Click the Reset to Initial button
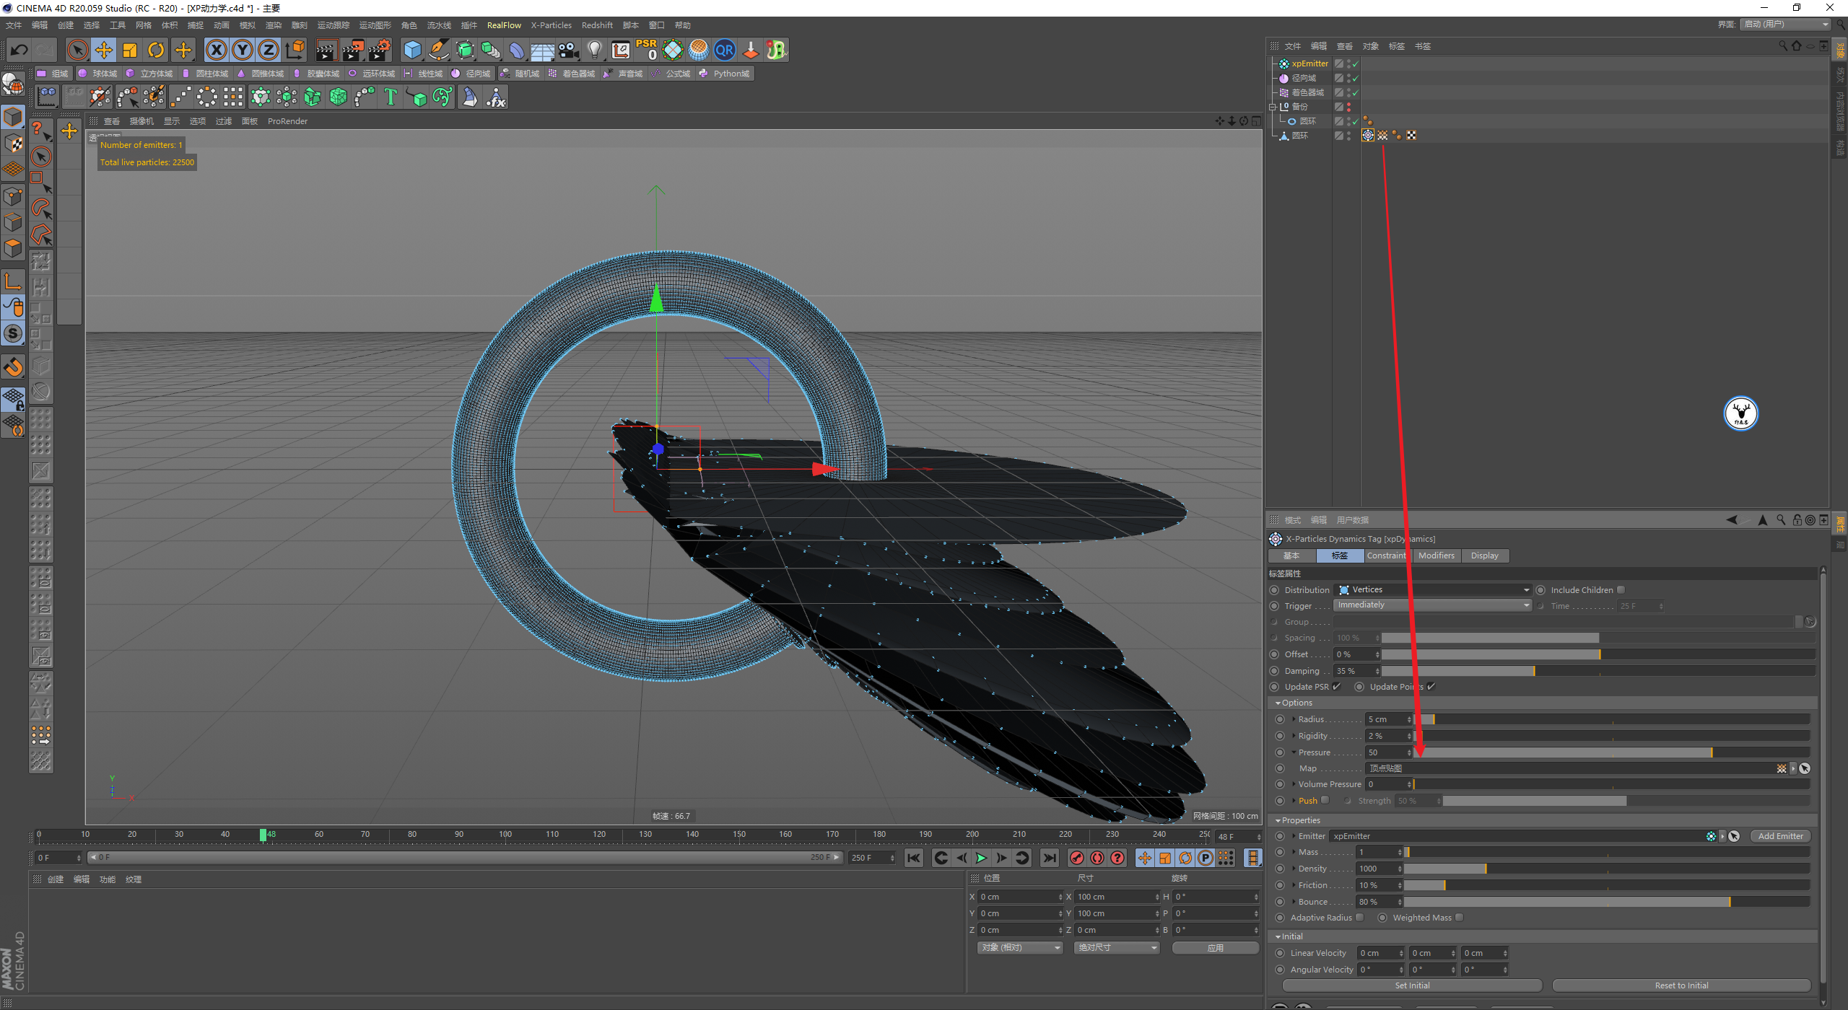This screenshot has height=1010, width=1848. (x=1681, y=985)
